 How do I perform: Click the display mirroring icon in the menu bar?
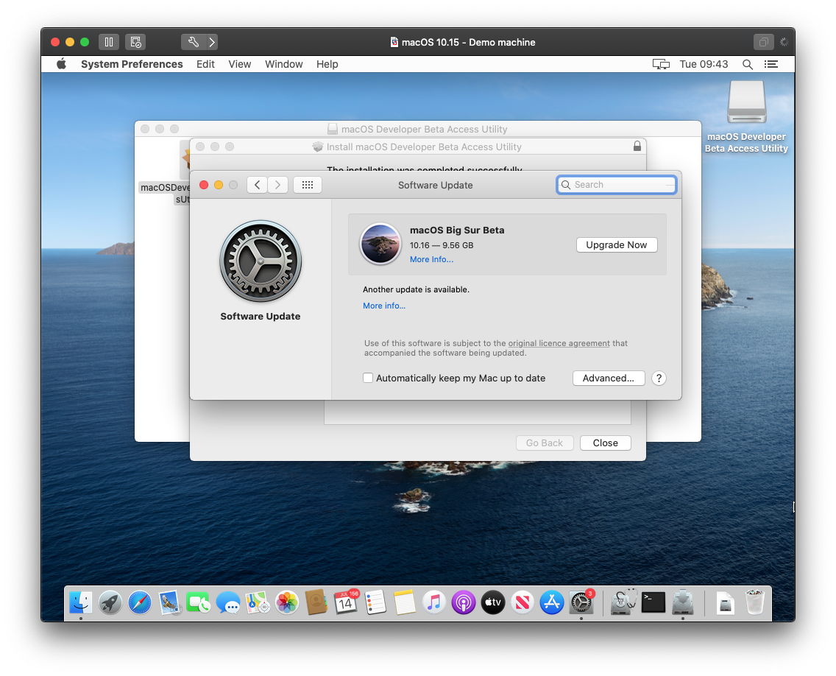point(661,64)
